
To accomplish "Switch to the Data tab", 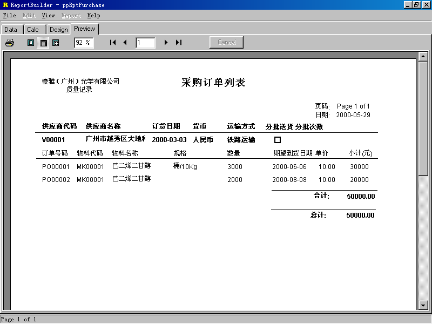I will tap(11, 30).
